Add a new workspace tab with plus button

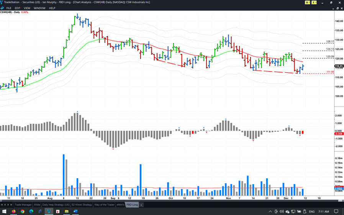pyautogui.click(x=141, y=205)
